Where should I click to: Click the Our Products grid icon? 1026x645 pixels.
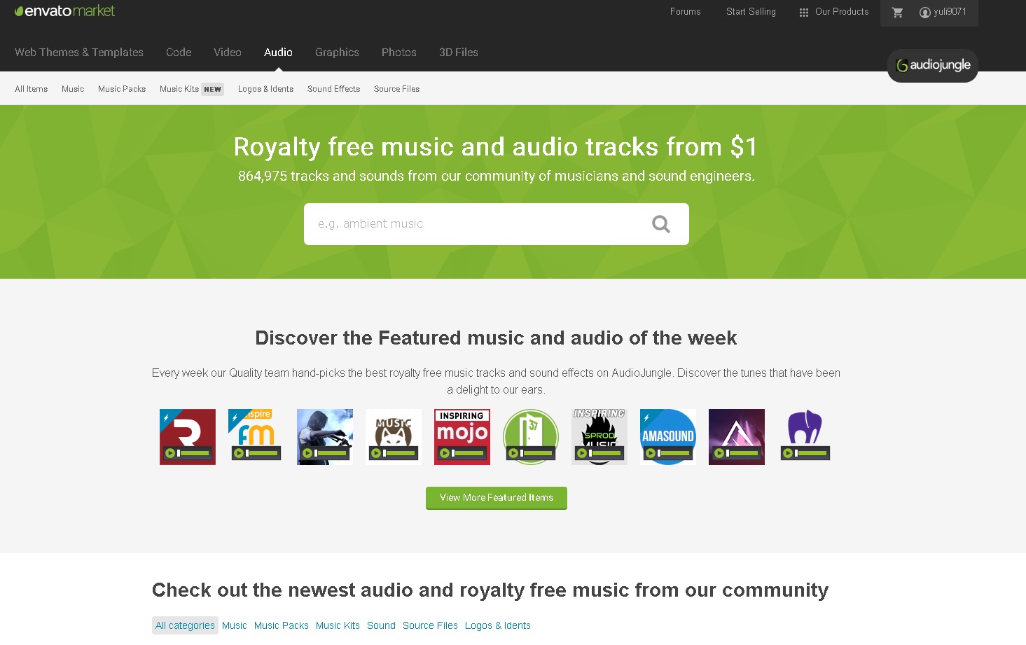(x=804, y=12)
